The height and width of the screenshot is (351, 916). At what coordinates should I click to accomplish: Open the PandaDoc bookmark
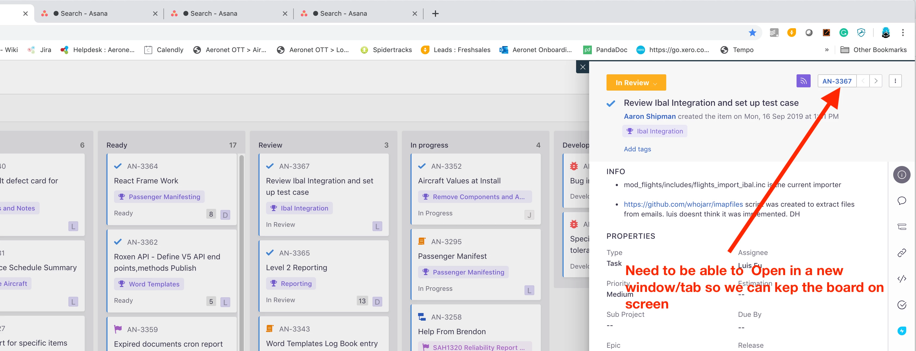point(605,50)
